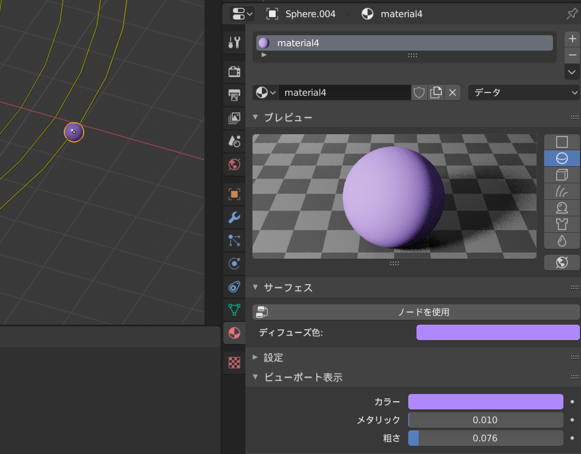Viewport: 581px width, 454px height.
Task: Click the material4 name input field
Action: pyautogui.click(x=344, y=92)
